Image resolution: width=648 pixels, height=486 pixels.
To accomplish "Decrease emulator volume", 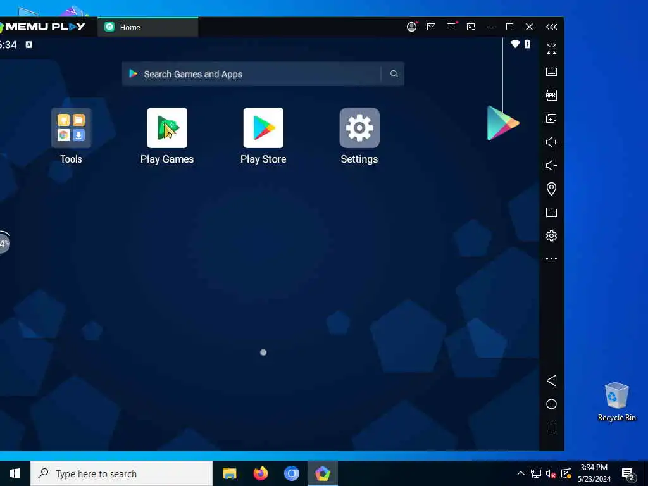I will (x=551, y=166).
